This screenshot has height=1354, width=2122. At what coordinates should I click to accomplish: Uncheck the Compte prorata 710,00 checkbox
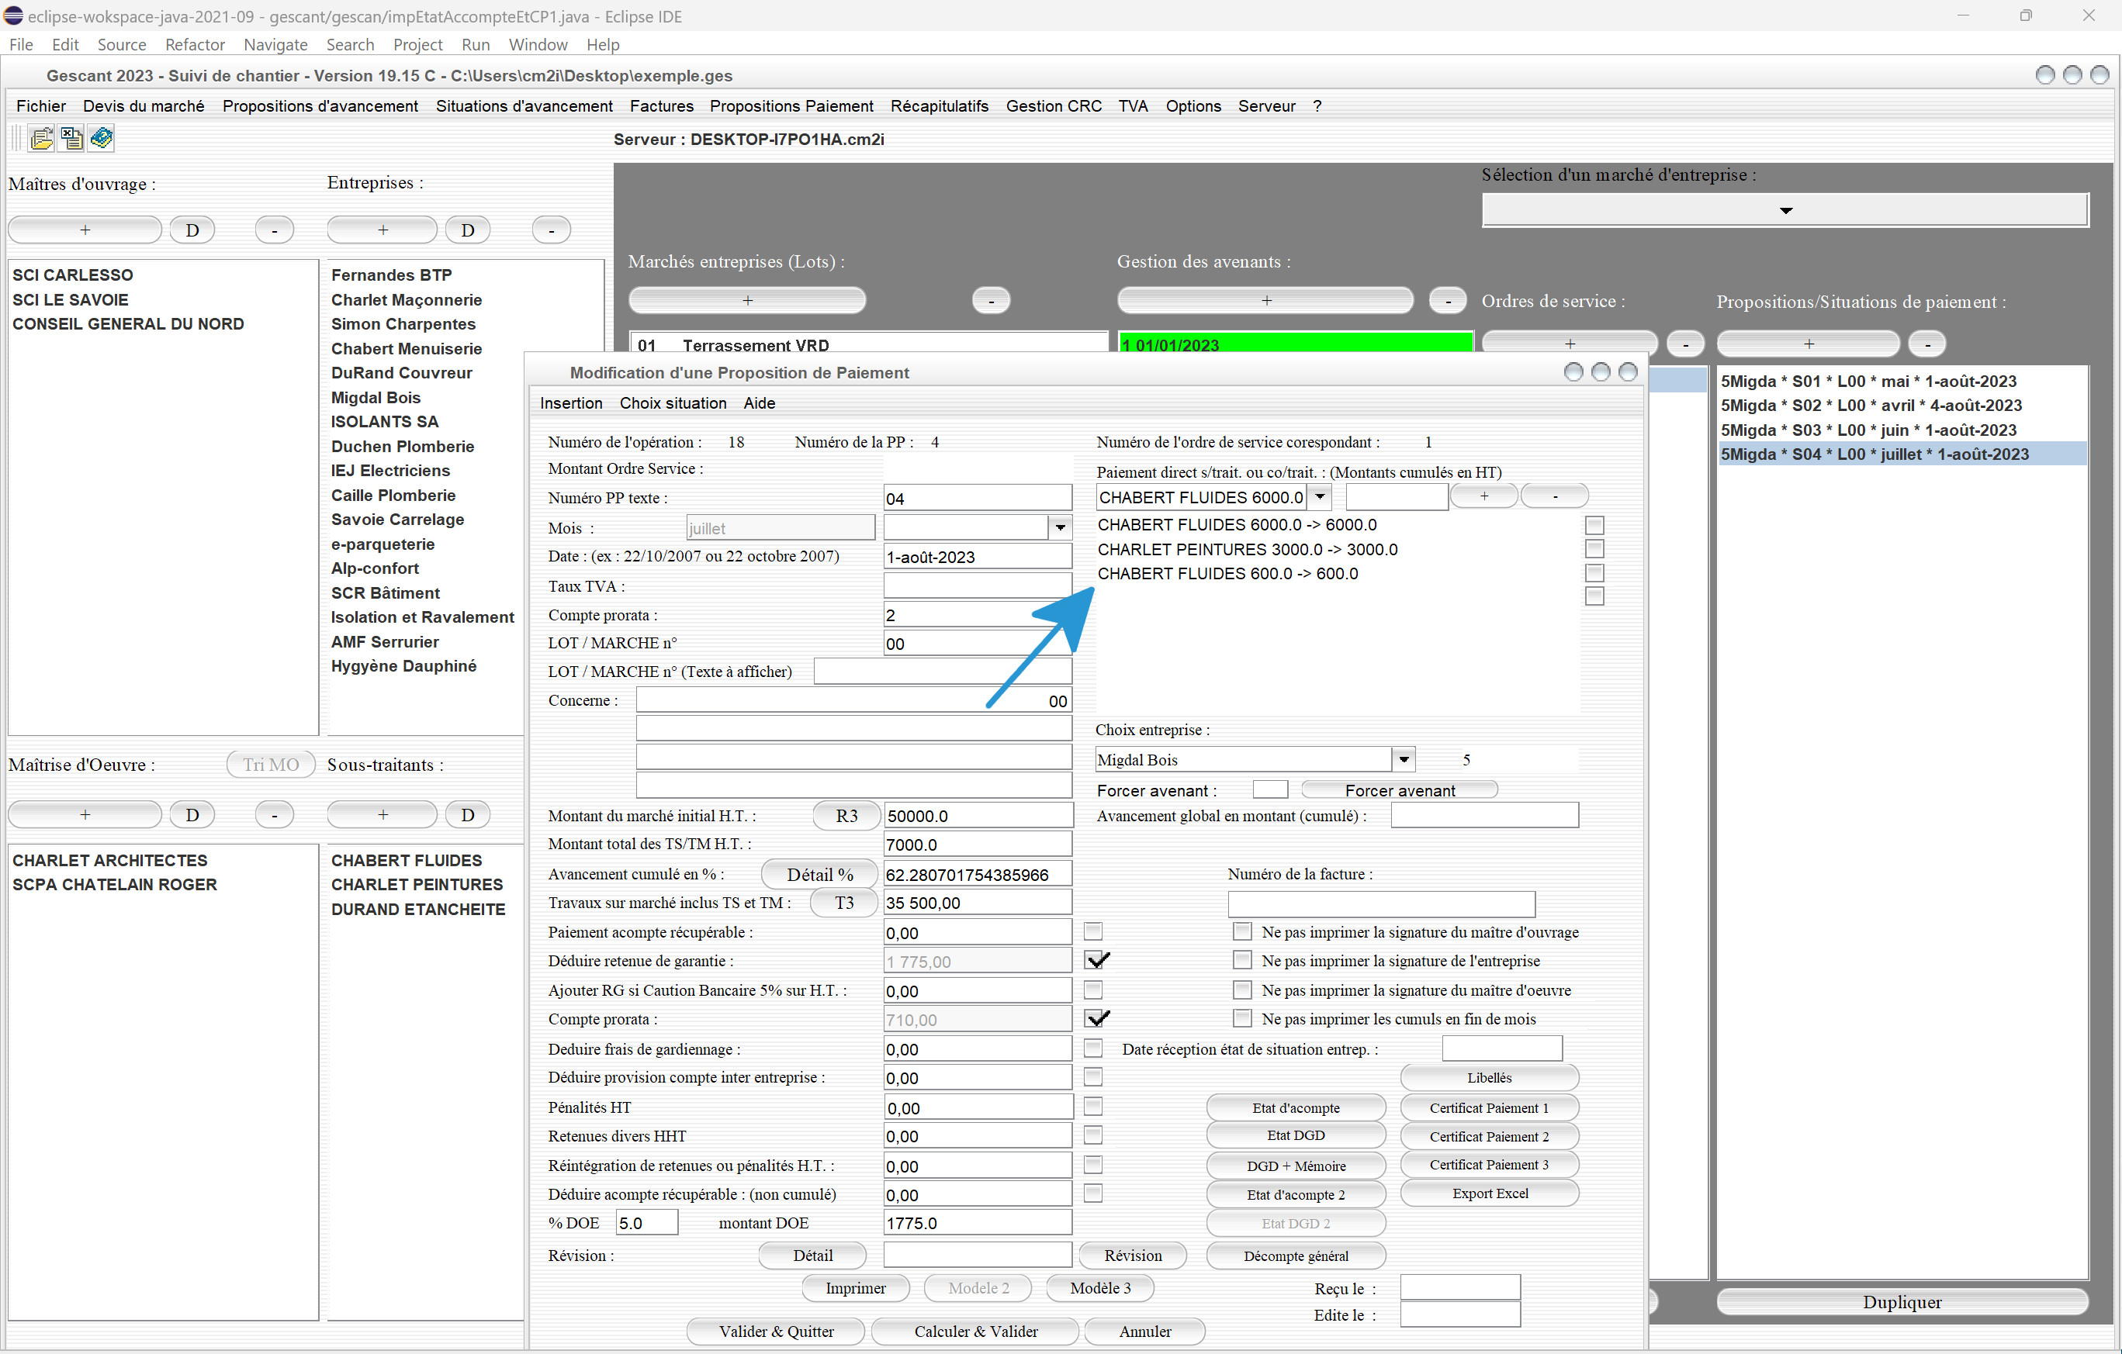(x=1095, y=1018)
